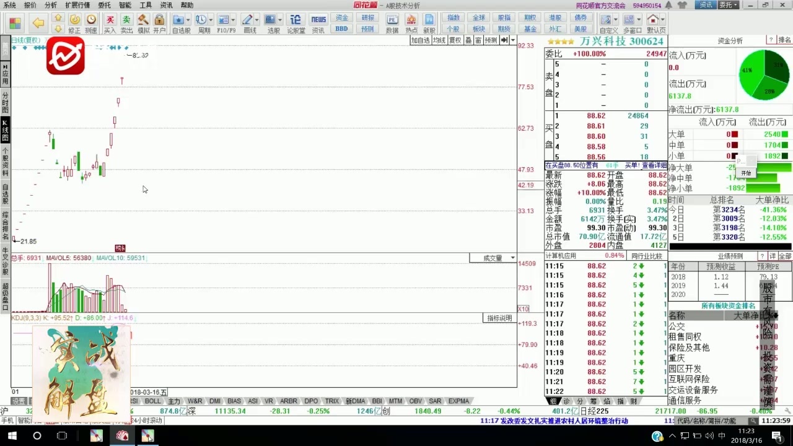Open the 系统 menu
Screen dimensions: 793x446
click(10, 5)
